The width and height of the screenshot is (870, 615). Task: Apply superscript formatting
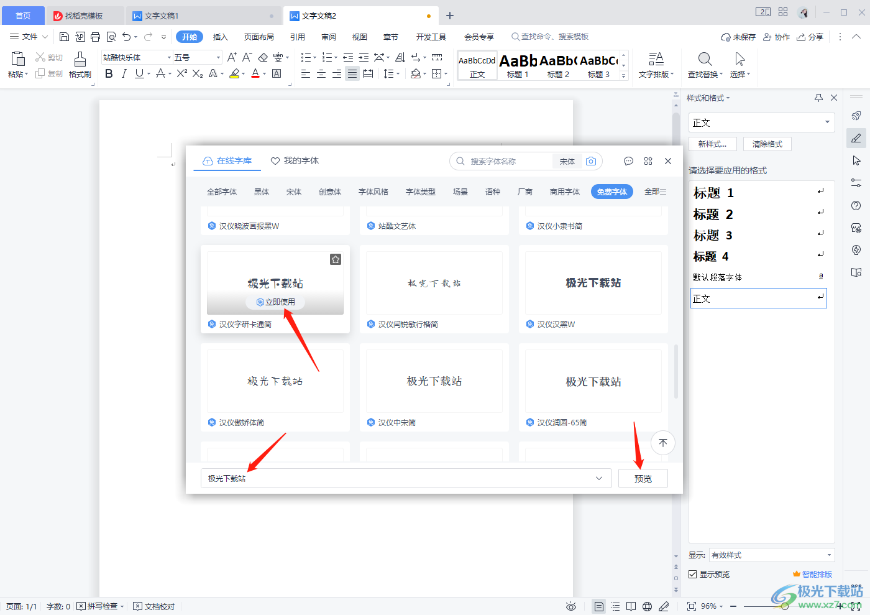[x=181, y=73]
